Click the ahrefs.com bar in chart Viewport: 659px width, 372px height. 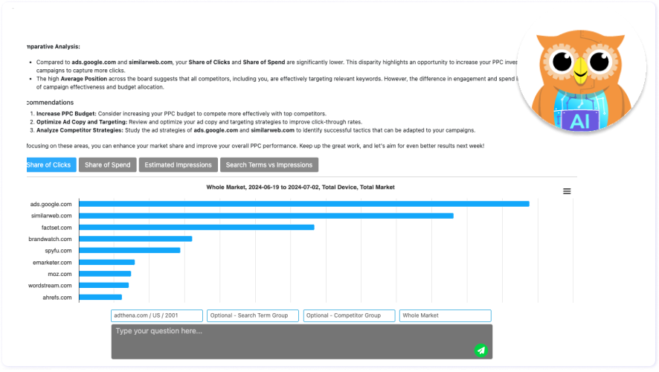(100, 297)
